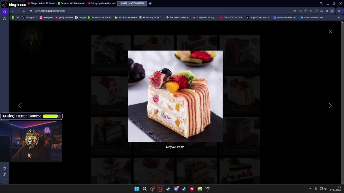Open the Google bookmark

pos(80,17)
